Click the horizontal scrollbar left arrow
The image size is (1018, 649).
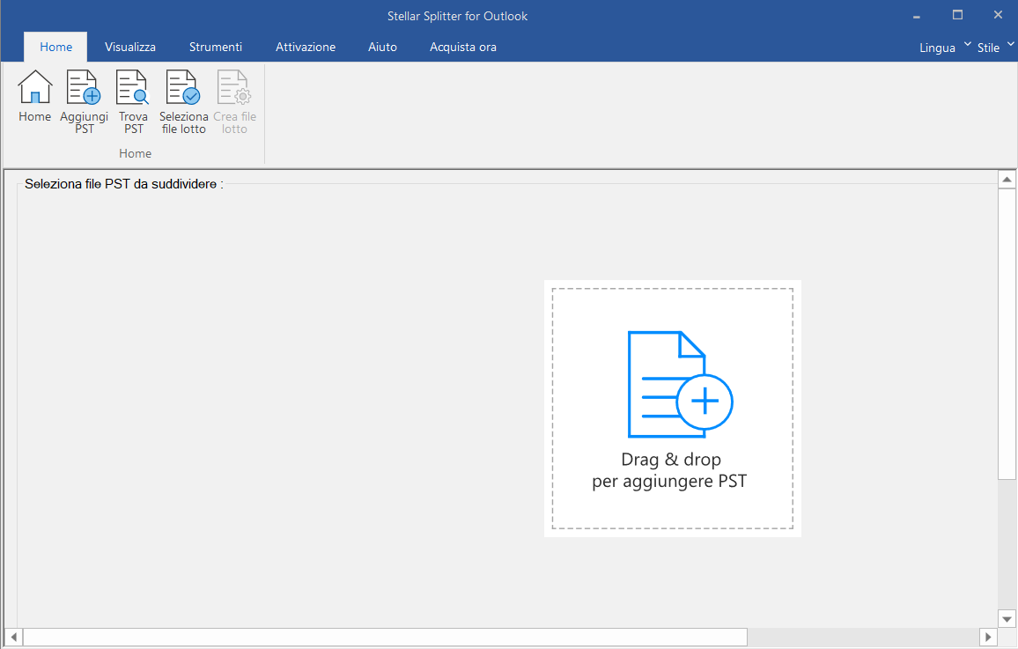13,637
